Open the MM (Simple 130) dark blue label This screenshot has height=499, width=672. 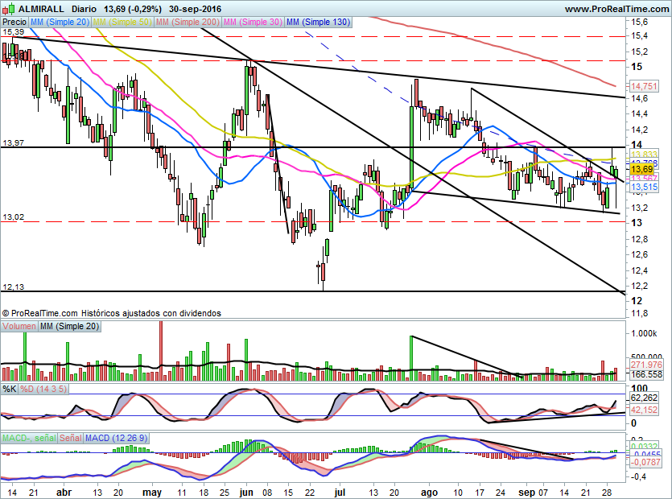point(319,22)
